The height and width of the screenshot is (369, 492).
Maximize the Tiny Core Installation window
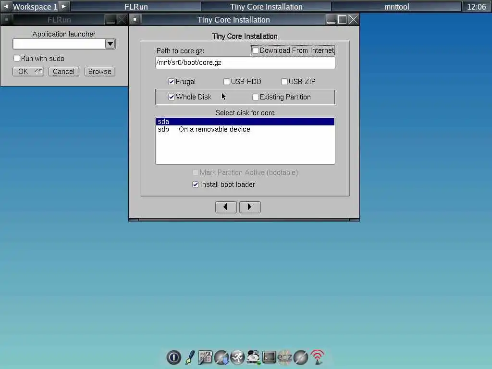[x=342, y=20]
